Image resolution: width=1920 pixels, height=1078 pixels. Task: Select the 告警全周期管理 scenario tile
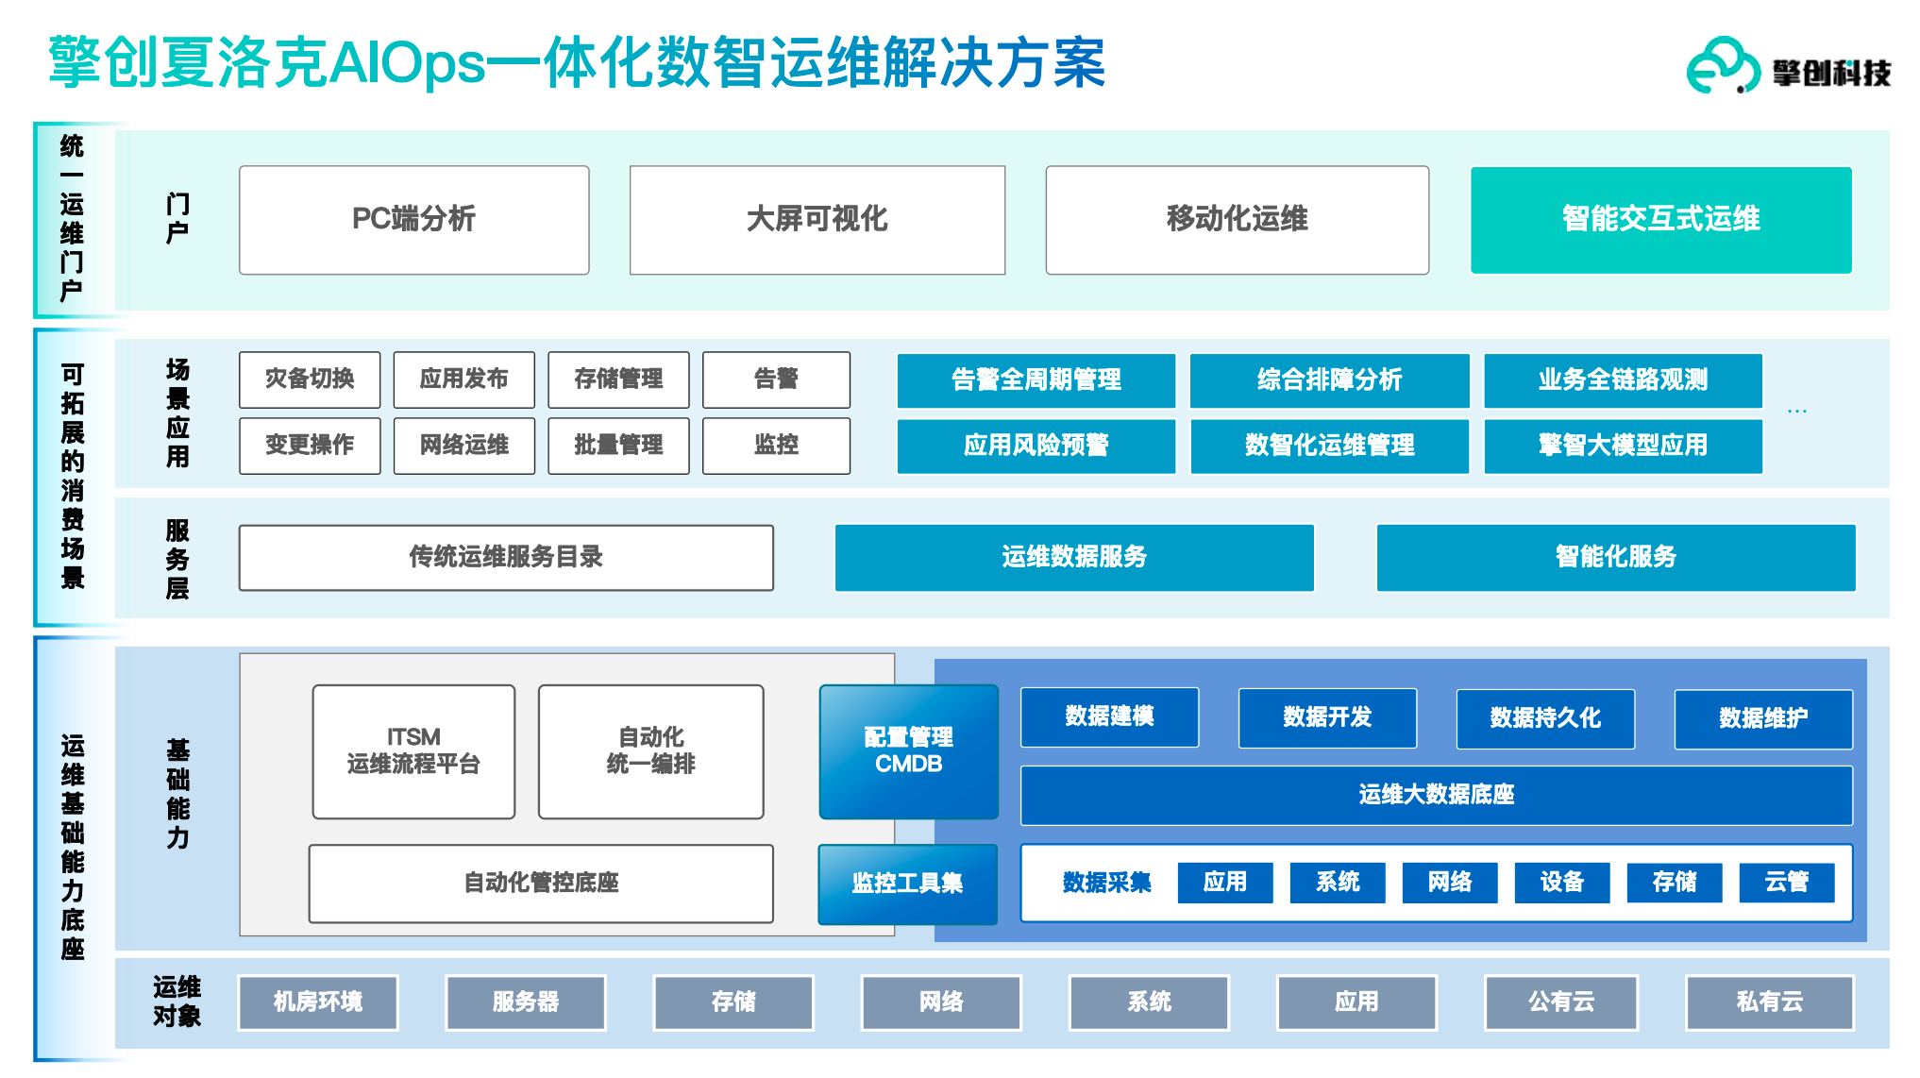click(x=1036, y=380)
